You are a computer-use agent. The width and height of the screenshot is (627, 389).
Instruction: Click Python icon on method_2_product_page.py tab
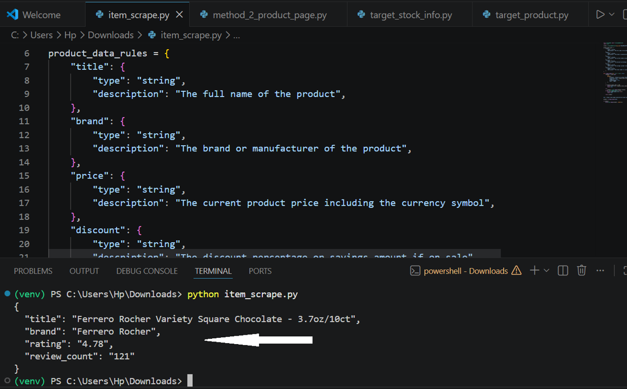(x=204, y=15)
